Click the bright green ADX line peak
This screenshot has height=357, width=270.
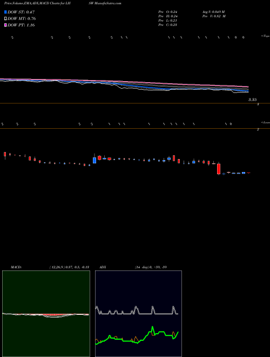pos(152,328)
